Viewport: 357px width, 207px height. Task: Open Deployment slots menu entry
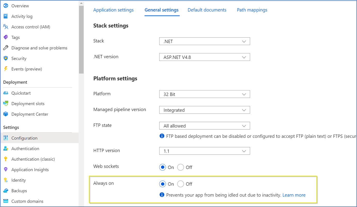[28, 104]
